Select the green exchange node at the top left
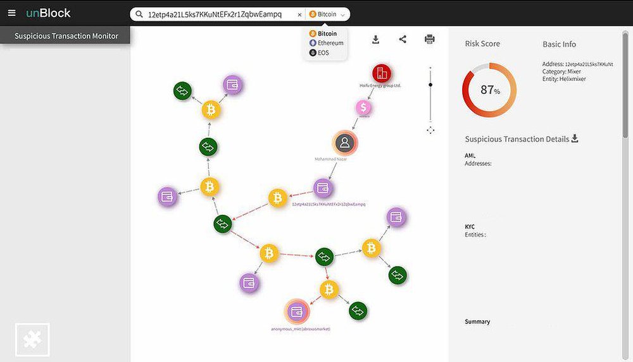 (x=182, y=91)
